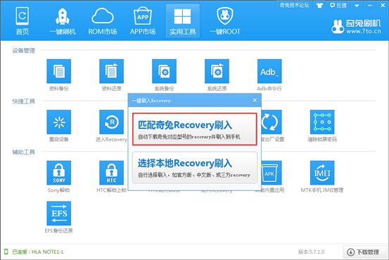Expand the title bar dropdown arrow menu
Screen dimensions: 389x260
tap(357, 6)
